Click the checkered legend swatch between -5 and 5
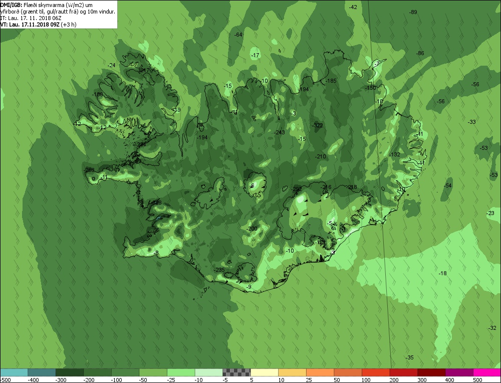 click(236, 372)
